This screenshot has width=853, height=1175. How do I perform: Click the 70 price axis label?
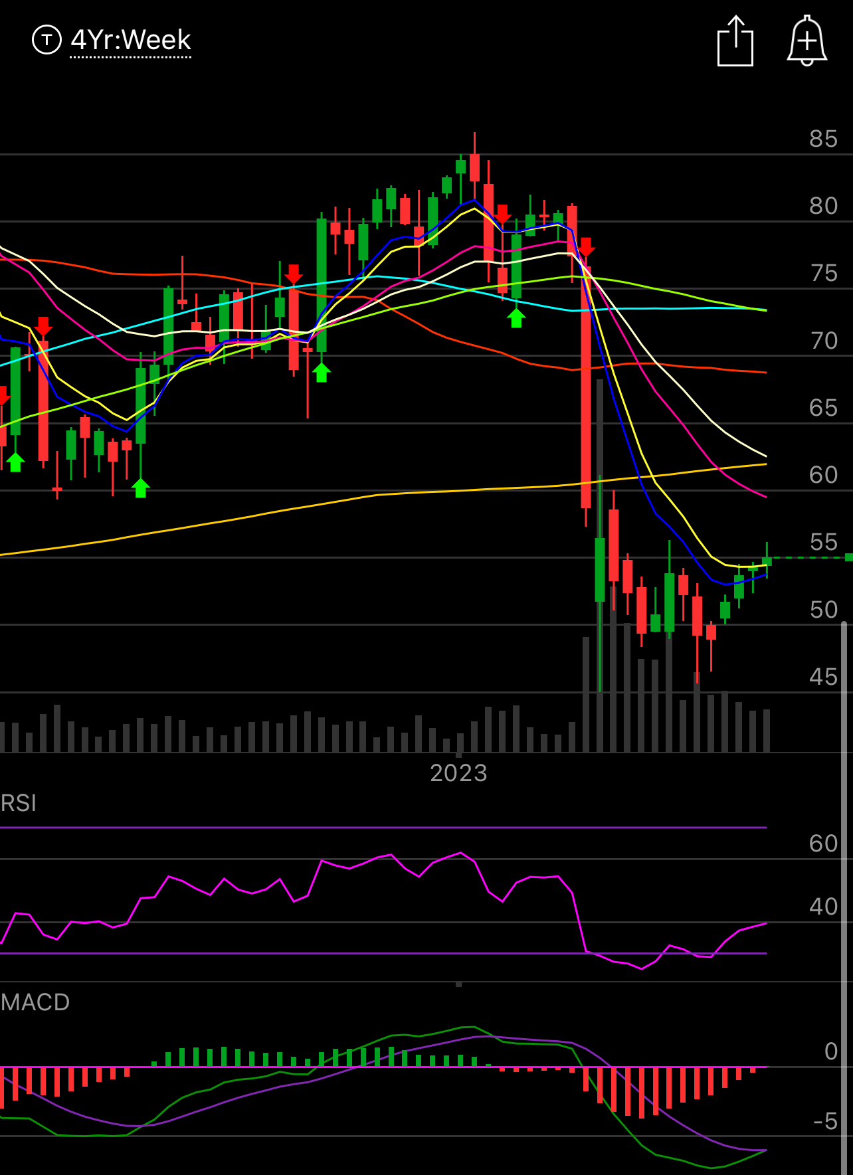click(824, 341)
